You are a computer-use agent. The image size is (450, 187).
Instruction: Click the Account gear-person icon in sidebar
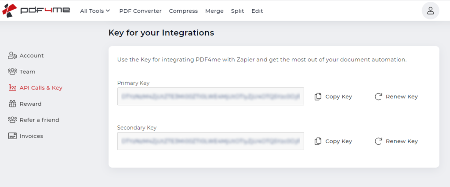[12, 56]
